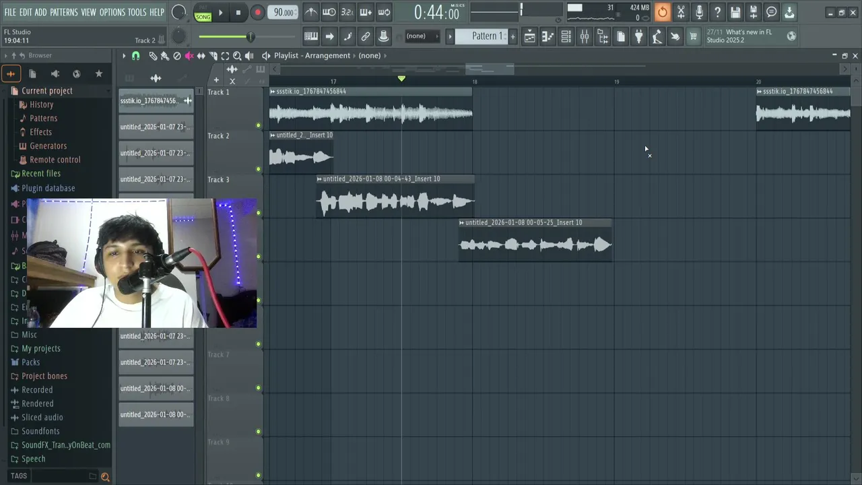The image size is (862, 485).
Task: Stop playback with the stop button
Action: [238, 13]
